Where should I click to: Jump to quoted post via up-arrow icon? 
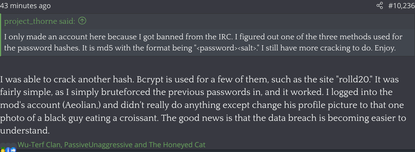83,21
